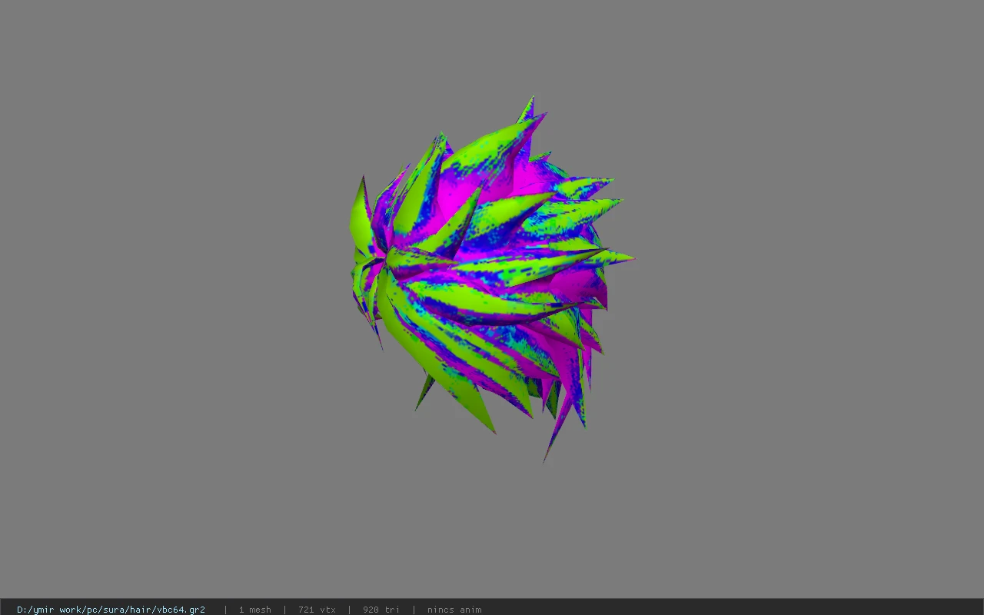Image resolution: width=984 pixels, height=615 pixels.
Task: Click the '920 tri' triangle count
Action: [x=381, y=610]
